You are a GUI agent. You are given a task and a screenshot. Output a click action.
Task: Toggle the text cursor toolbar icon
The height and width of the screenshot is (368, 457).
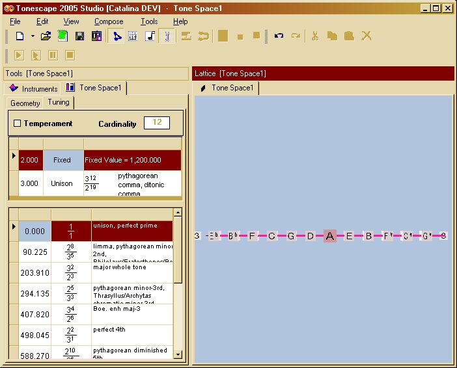(x=167, y=36)
